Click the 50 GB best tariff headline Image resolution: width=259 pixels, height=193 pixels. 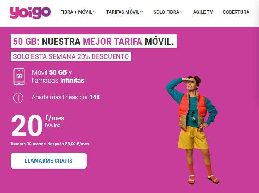click(94, 41)
